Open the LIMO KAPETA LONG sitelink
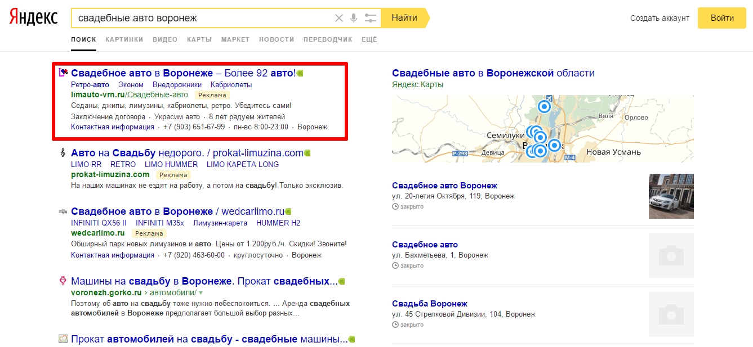Screen dimensions: 753x347 click(243, 164)
